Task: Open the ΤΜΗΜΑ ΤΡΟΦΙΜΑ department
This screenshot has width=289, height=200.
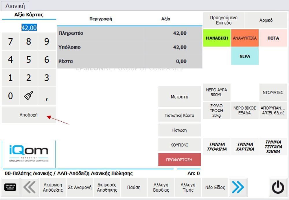Action: (x=217, y=147)
